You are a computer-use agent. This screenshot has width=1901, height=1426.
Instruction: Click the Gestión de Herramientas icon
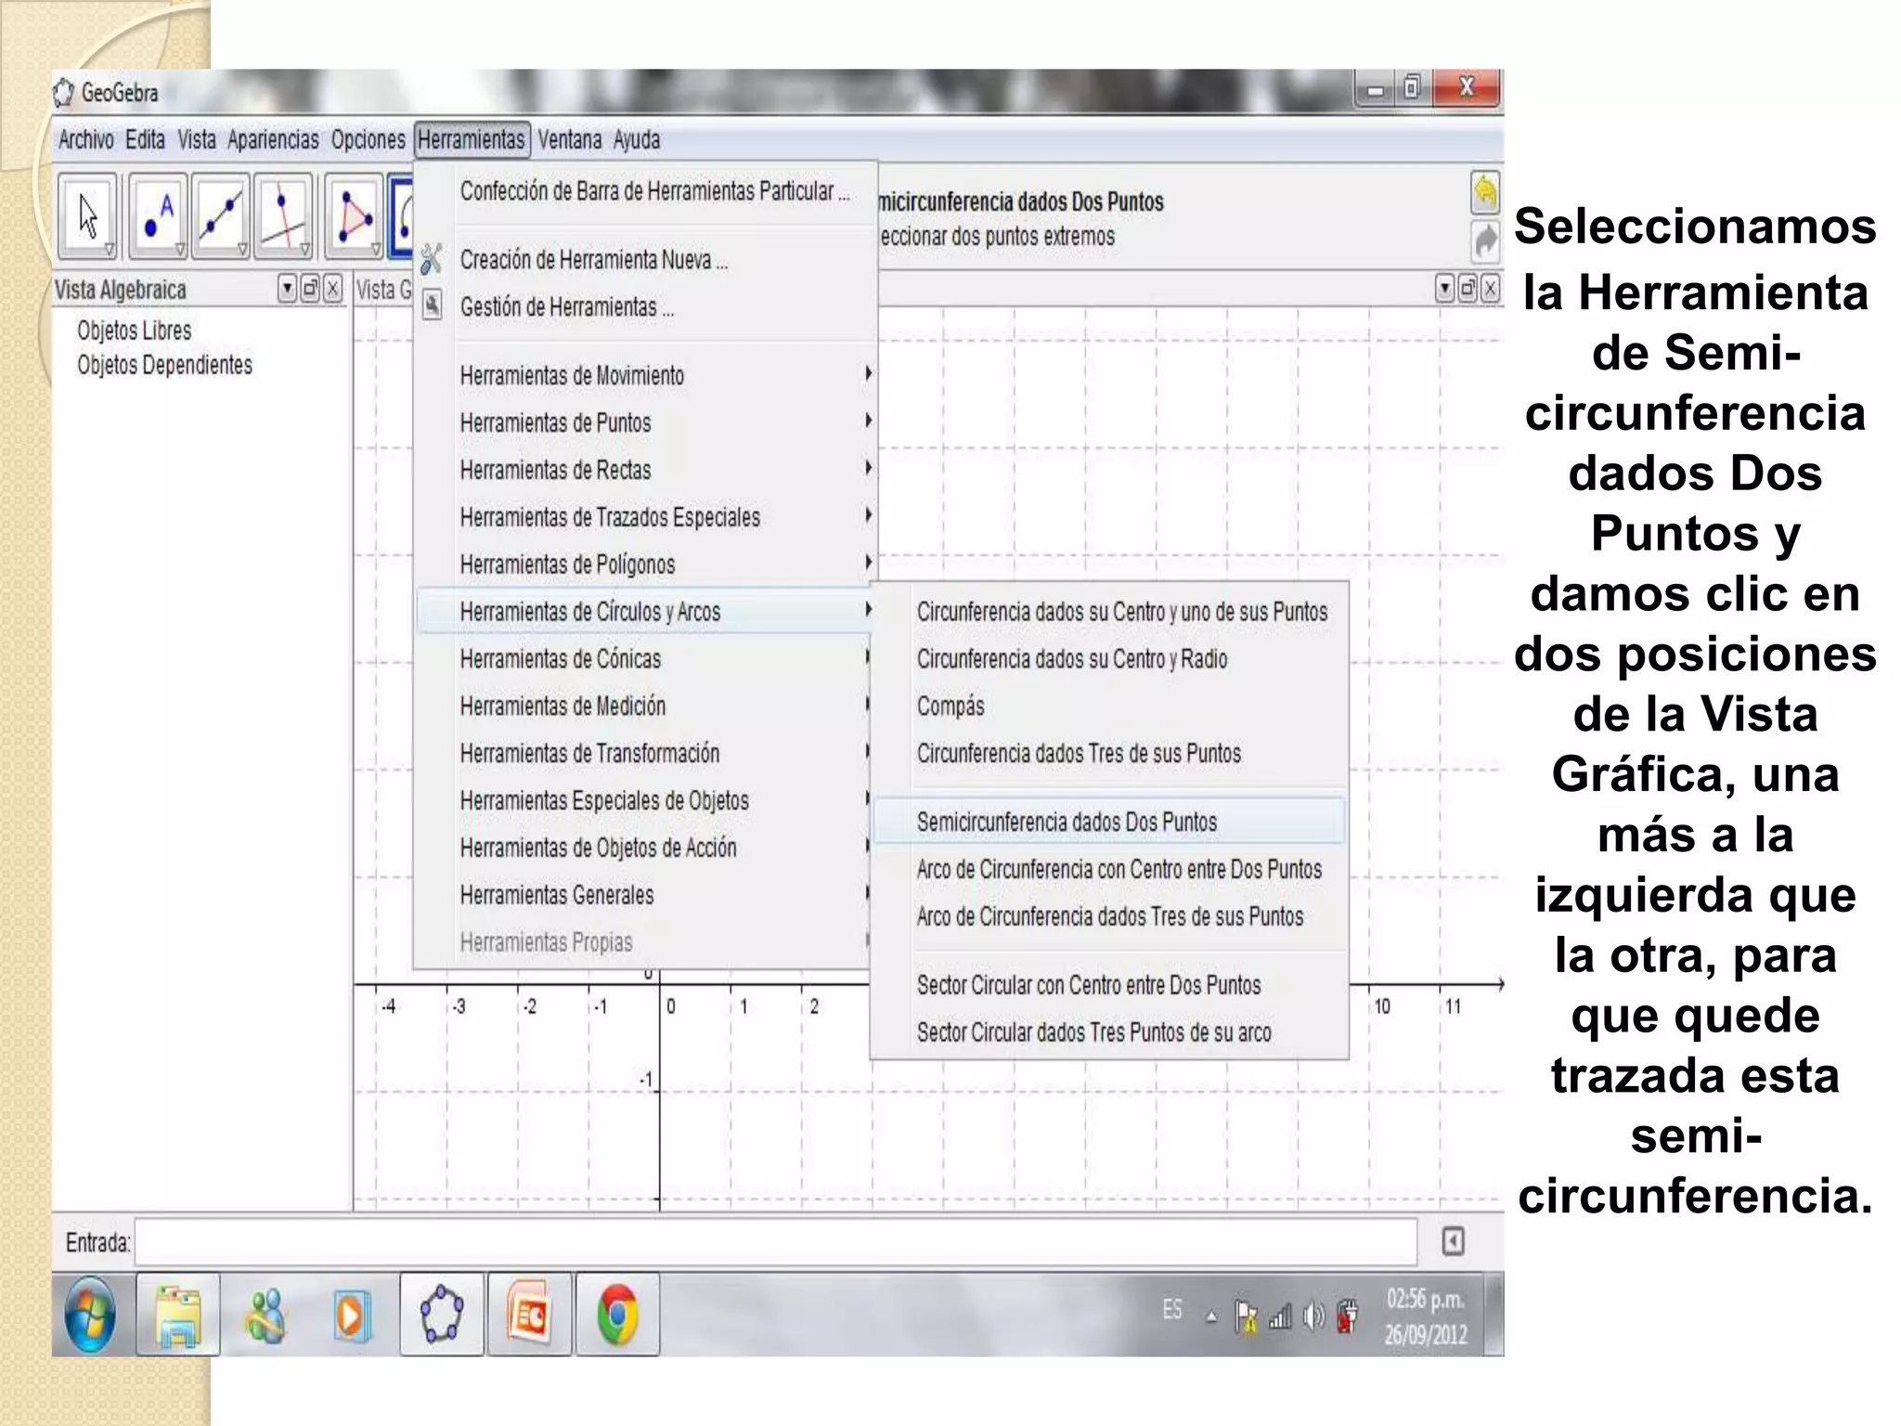[433, 305]
